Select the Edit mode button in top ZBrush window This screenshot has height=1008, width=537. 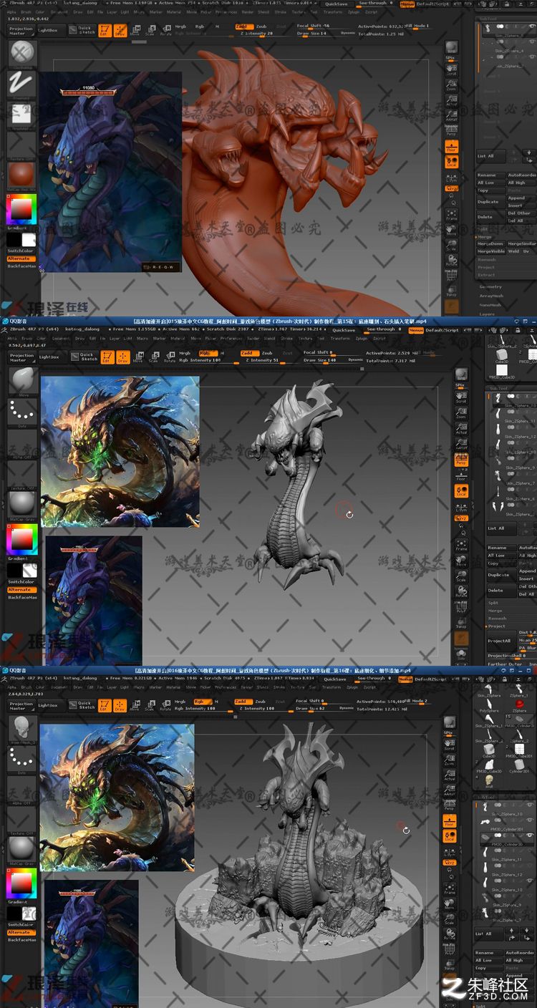click(105, 30)
